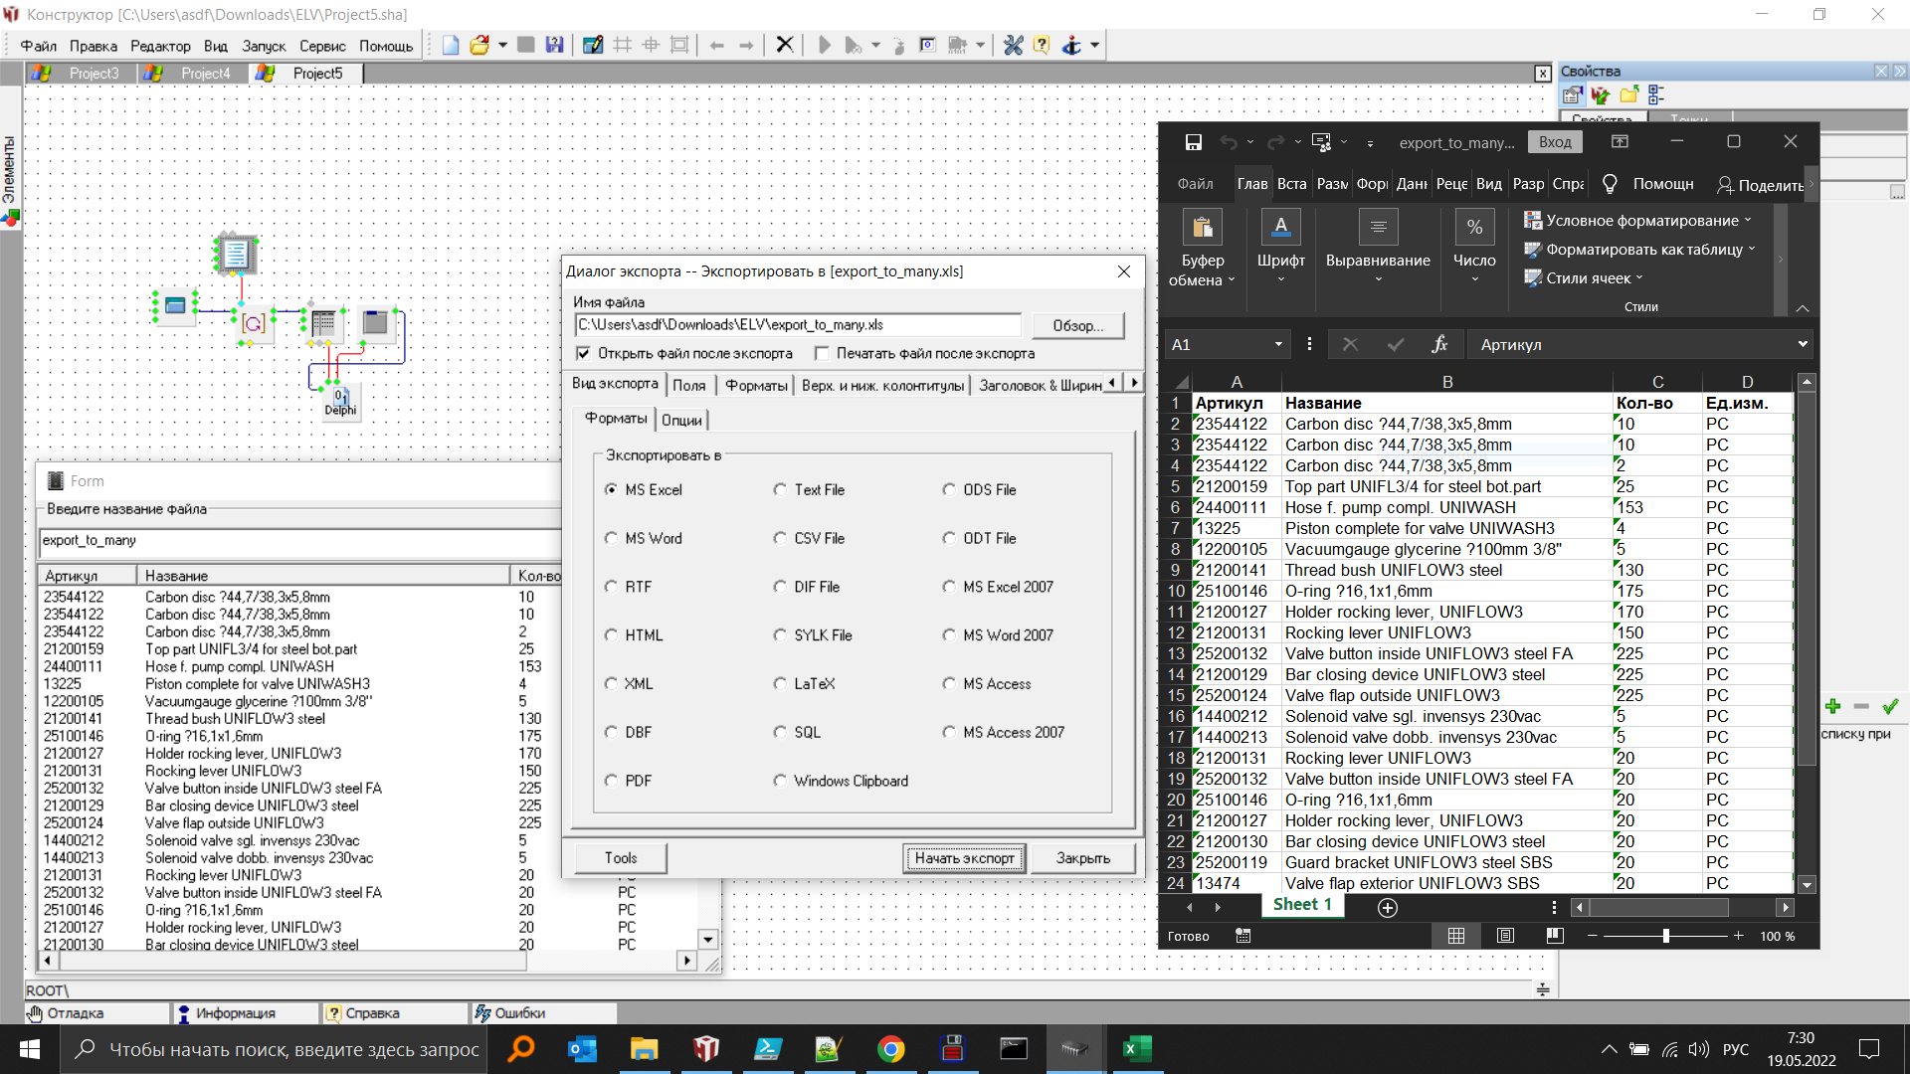This screenshot has width=1910, height=1074.
Task: Choose the PDF export option
Action: 611,781
